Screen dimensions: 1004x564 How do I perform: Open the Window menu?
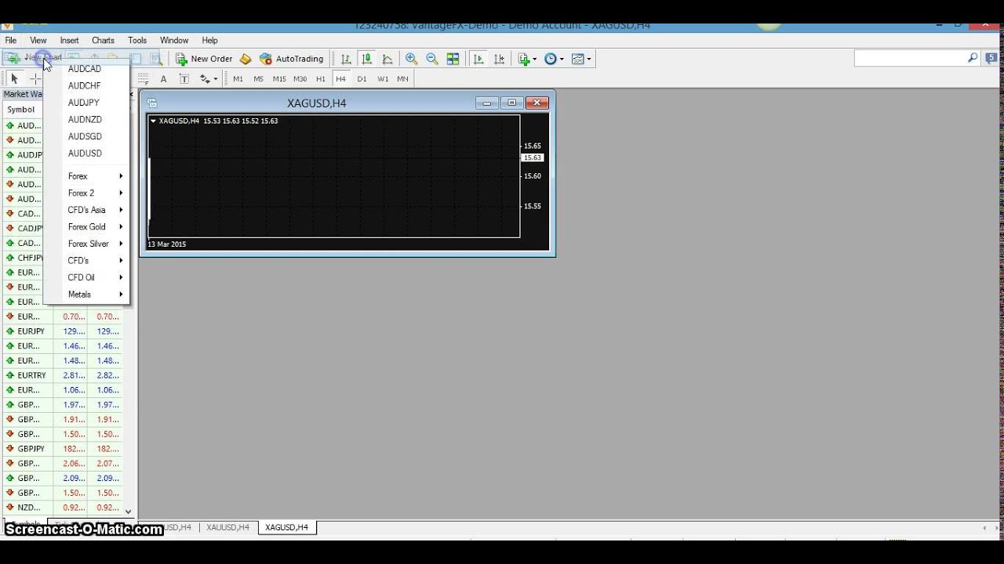pos(174,40)
